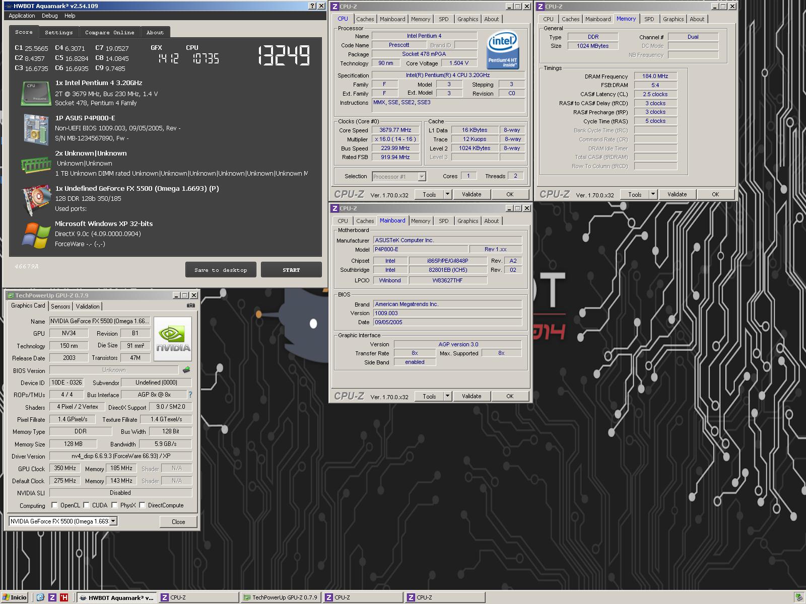The height and width of the screenshot is (604, 806).
Task: Click CPU-Z CPU window title bar Z icon
Action: coord(335,7)
